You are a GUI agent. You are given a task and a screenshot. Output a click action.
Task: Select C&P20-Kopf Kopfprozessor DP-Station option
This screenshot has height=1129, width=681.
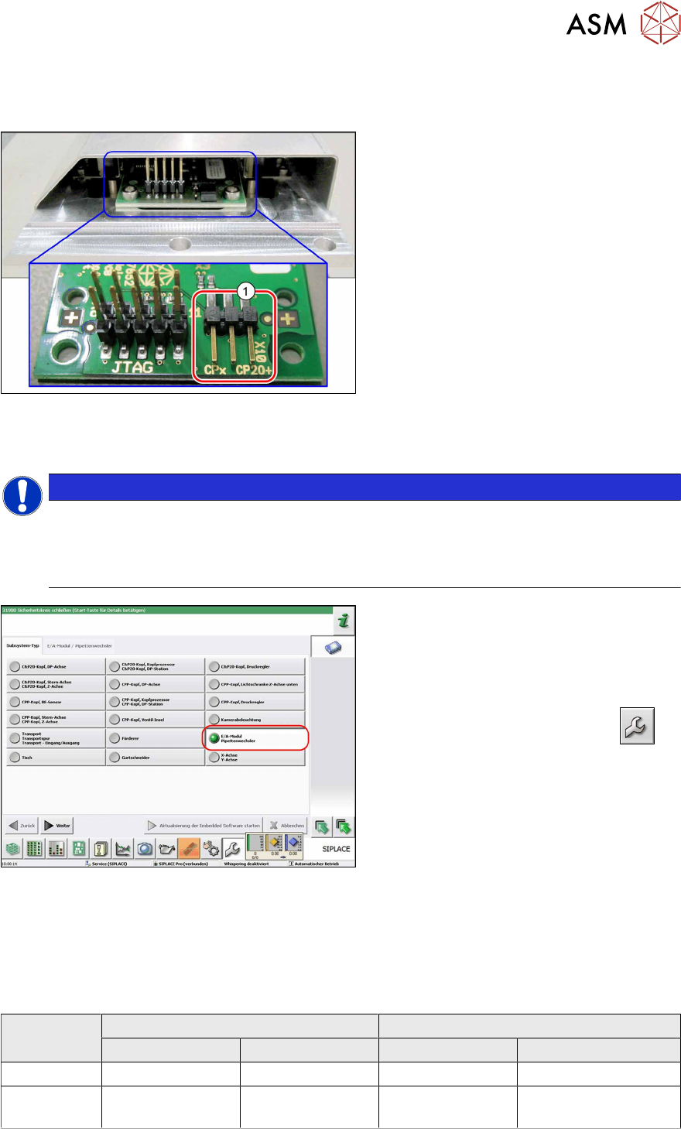pos(156,666)
